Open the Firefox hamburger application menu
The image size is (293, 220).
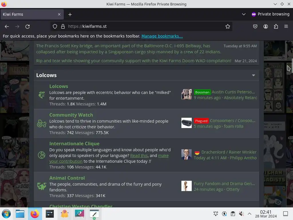pyautogui.click(x=286, y=26)
